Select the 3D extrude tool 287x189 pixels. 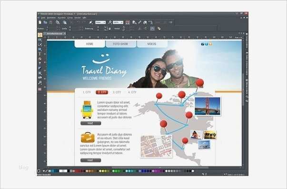pyautogui.click(x=40, y=77)
